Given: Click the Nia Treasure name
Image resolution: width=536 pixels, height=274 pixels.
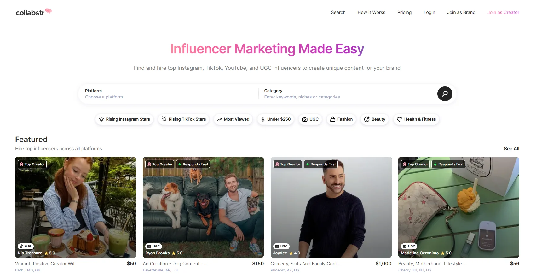Looking at the screenshot, I should click(x=30, y=253).
